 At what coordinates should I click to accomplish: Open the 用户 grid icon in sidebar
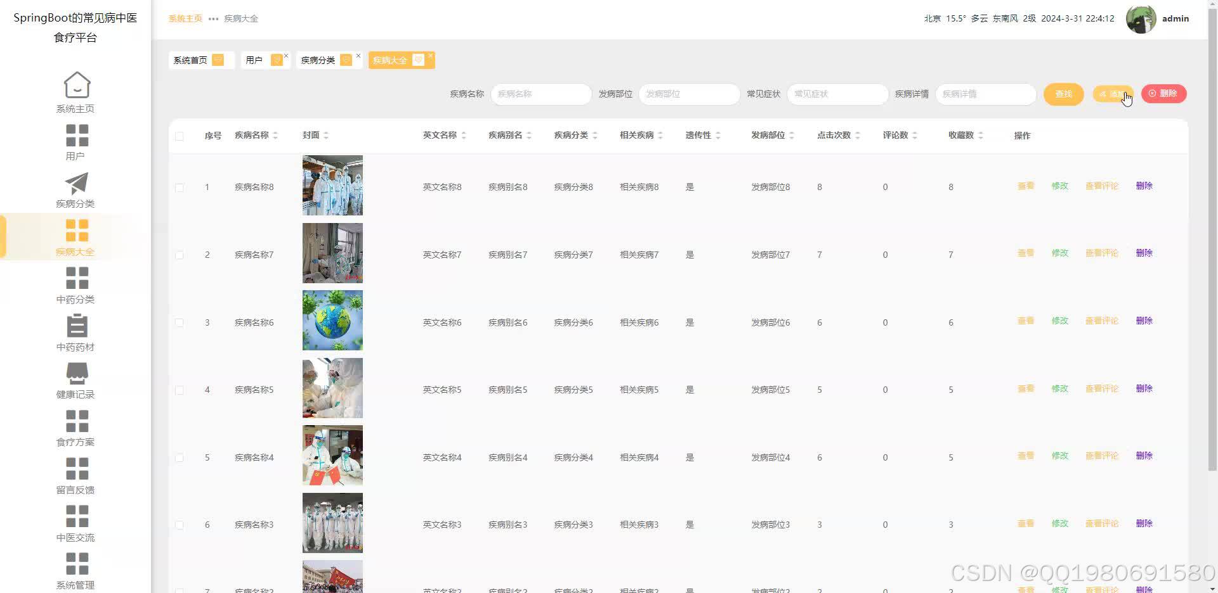(77, 136)
